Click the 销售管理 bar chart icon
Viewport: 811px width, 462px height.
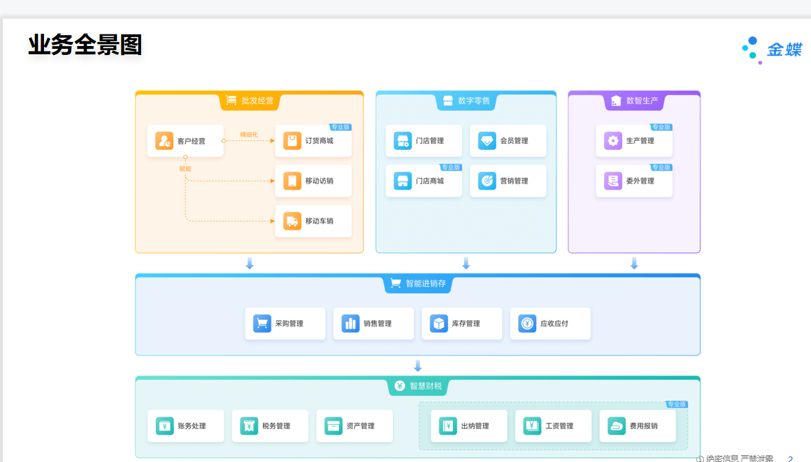coord(351,323)
